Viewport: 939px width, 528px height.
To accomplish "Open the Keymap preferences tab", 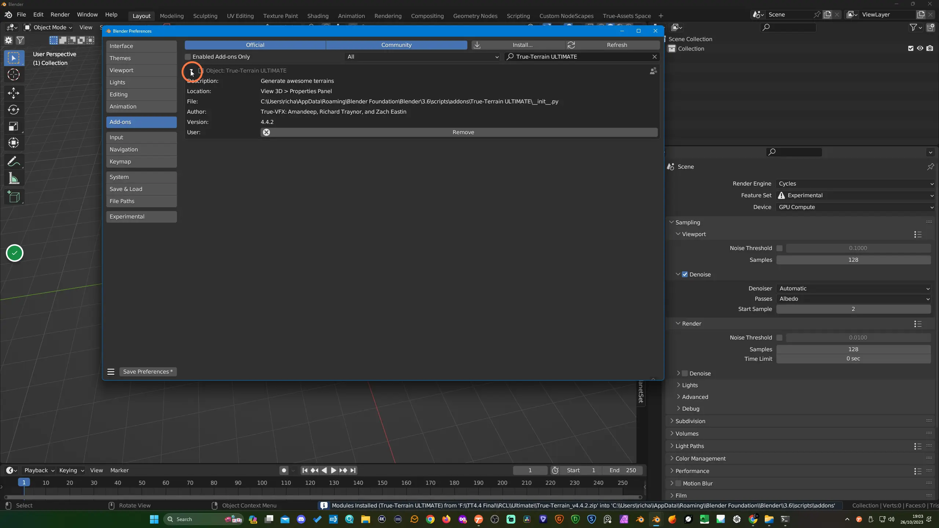I will pos(142,162).
